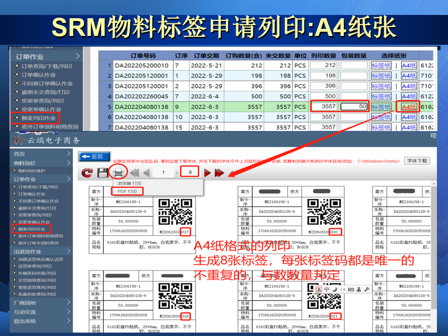
Task: Click the IME moon half-width icon
Action: tap(335, 289)
